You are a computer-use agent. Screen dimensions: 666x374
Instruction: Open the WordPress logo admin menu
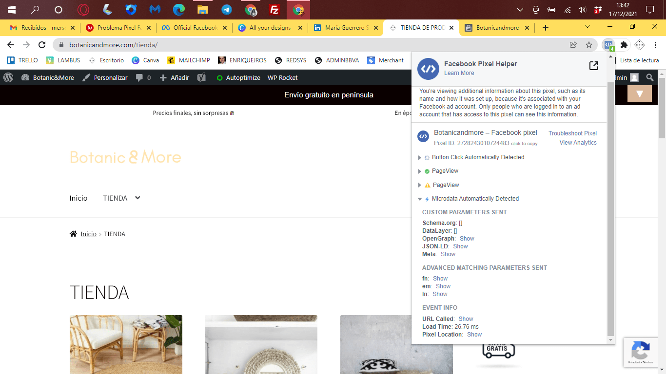click(x=8, y=77)
